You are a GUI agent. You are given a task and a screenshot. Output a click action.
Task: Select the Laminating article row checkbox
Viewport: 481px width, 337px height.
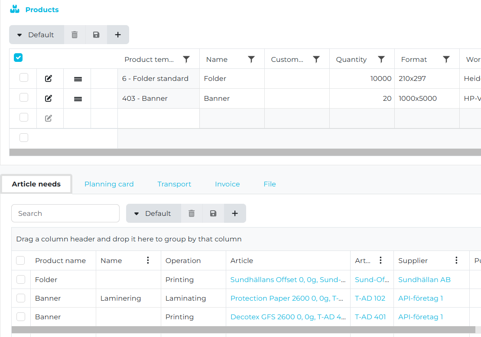pyautogui.click(x=21, y=298)
